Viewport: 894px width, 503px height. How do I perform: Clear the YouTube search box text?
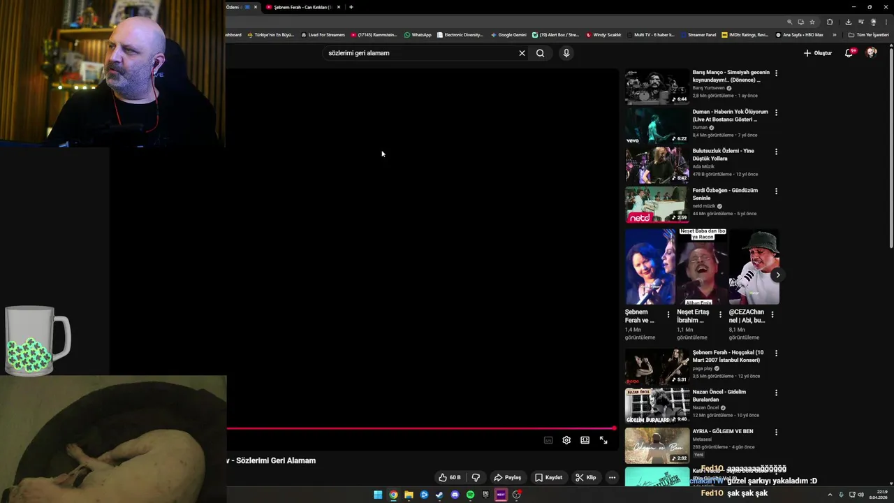522,53
